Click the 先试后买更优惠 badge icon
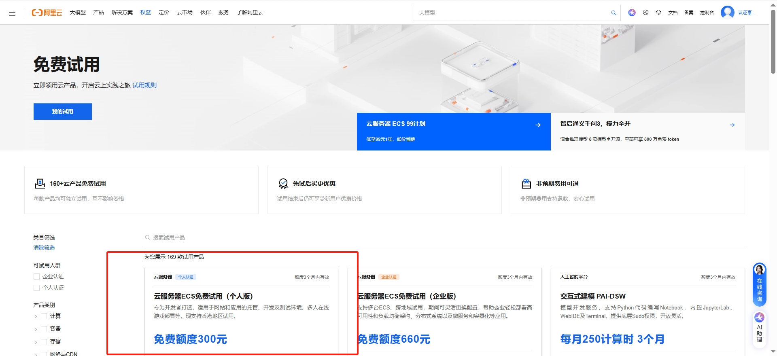The width and height of the screenshot is (777, 356). 283,184
